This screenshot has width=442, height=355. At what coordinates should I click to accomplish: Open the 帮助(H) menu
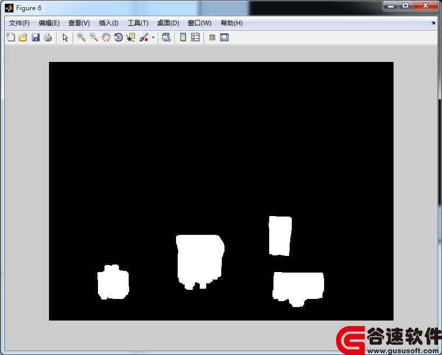(x=231, y=23)
